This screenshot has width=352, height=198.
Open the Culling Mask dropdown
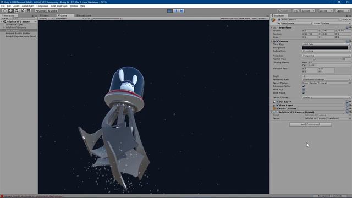point(326,51)
